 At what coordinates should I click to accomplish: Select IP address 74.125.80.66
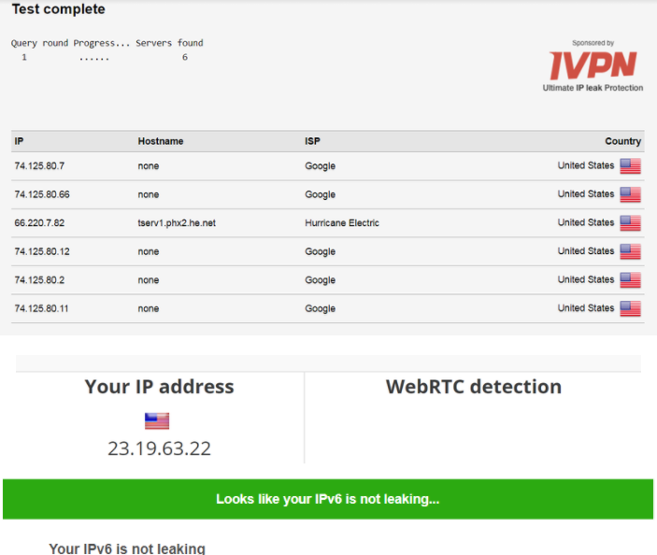(x=42, y=194)
